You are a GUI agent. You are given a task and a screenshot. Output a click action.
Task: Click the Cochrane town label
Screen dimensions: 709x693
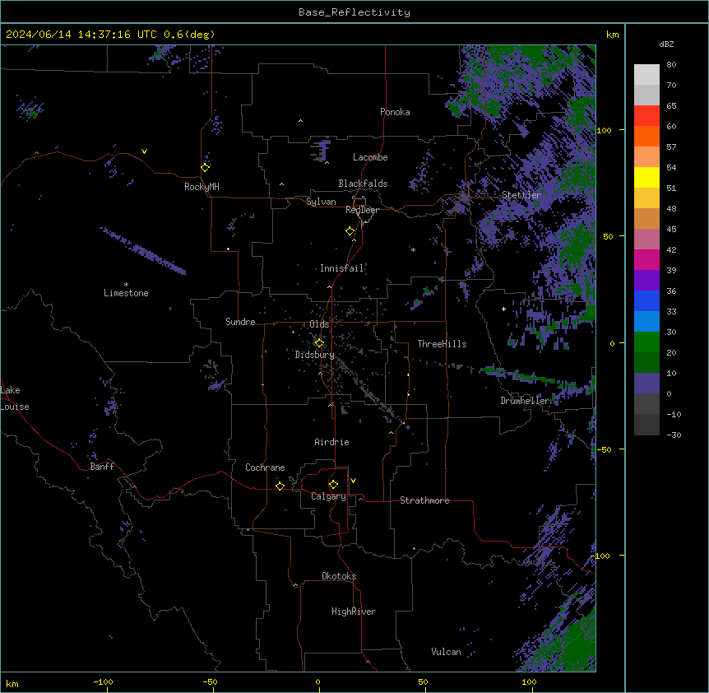[265, 467]
